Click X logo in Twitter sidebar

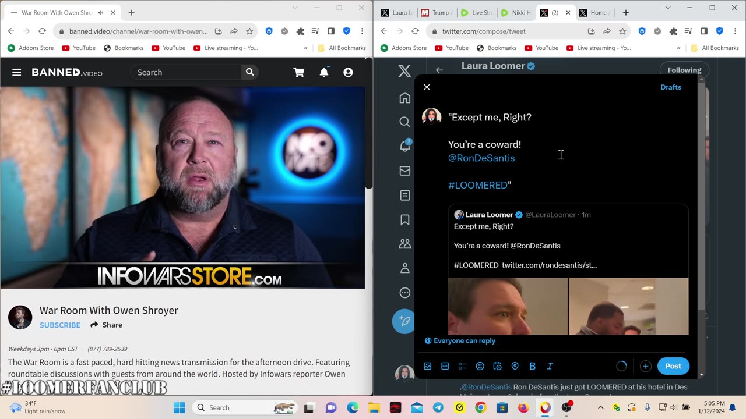click(404, 71)
